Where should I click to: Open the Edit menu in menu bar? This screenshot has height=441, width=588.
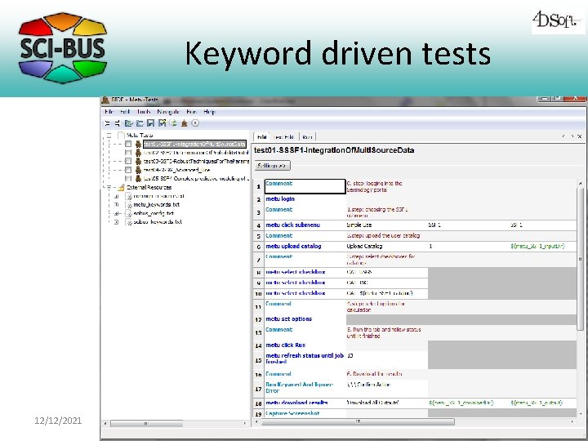pyautogui.click(x=125, y=112)
